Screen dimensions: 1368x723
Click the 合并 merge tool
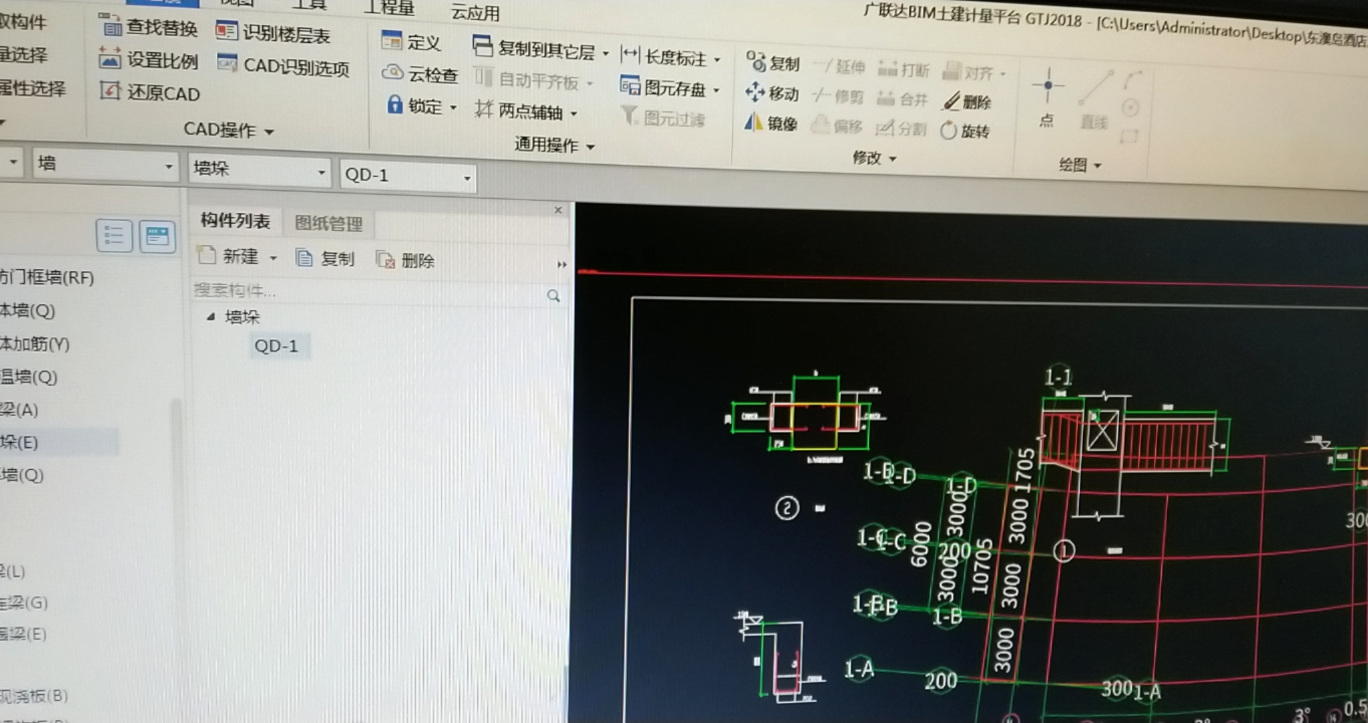tap(902, 99)
